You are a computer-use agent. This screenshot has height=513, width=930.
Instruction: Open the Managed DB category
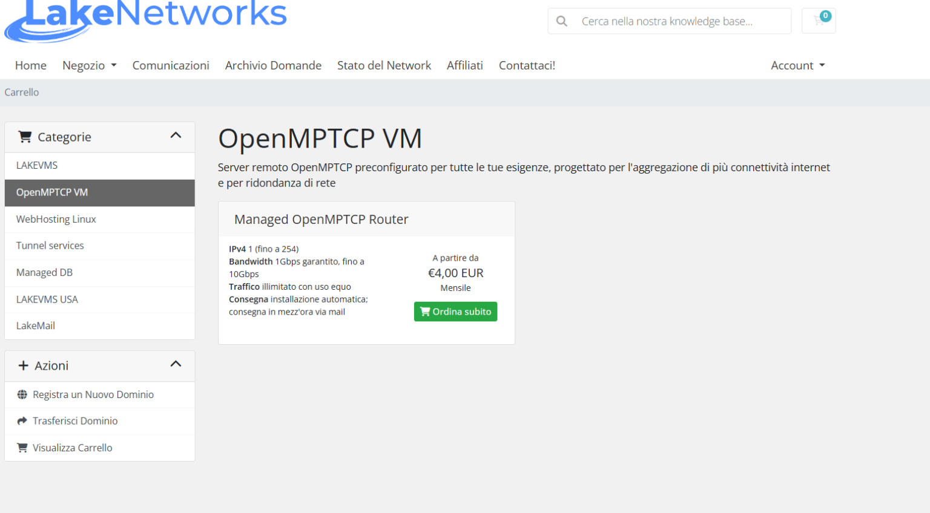[x=100, y=273]
